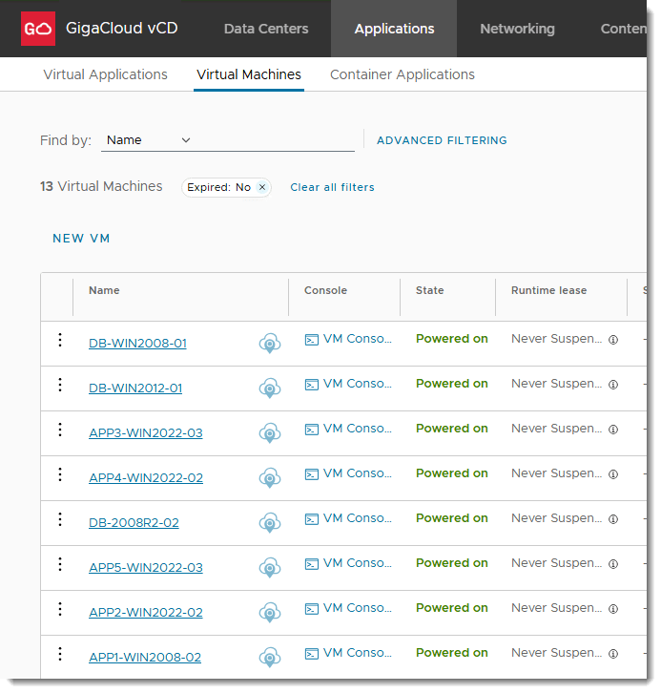Type in the Find by search field

pos(277,140)
